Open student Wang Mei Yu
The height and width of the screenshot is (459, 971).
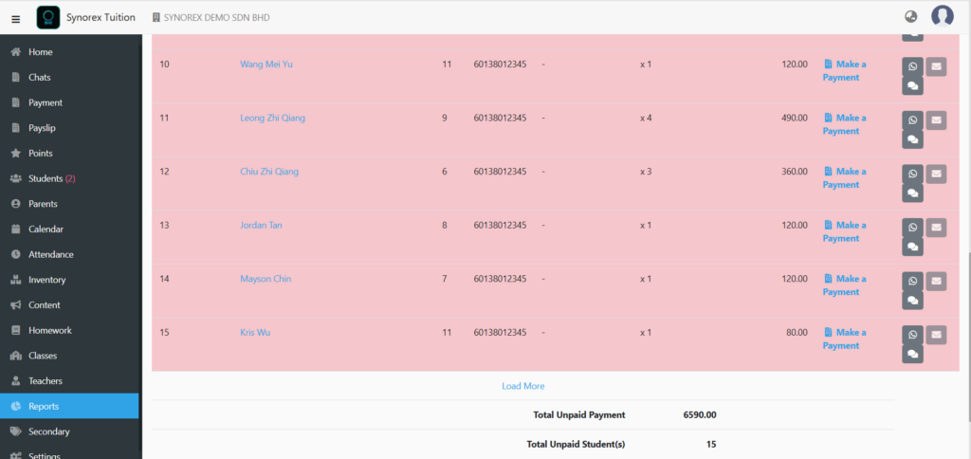coord(266,64)
